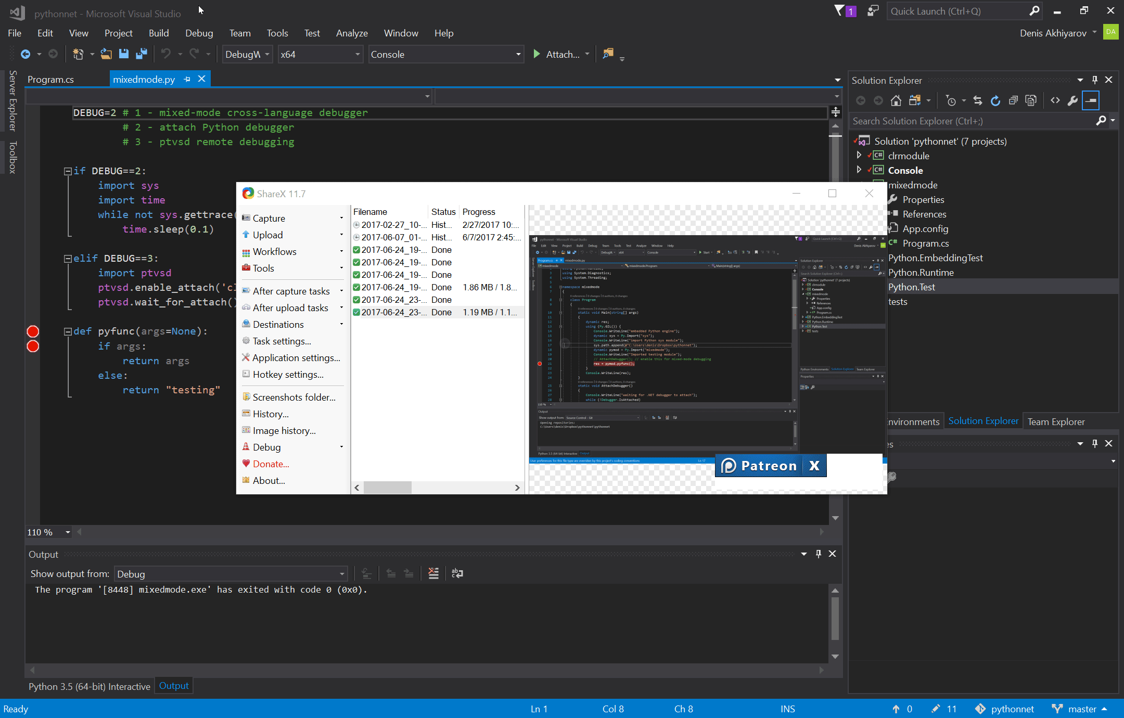
Task: Toggle breakpoint on def pyfunc line
Action: [33, 331]
